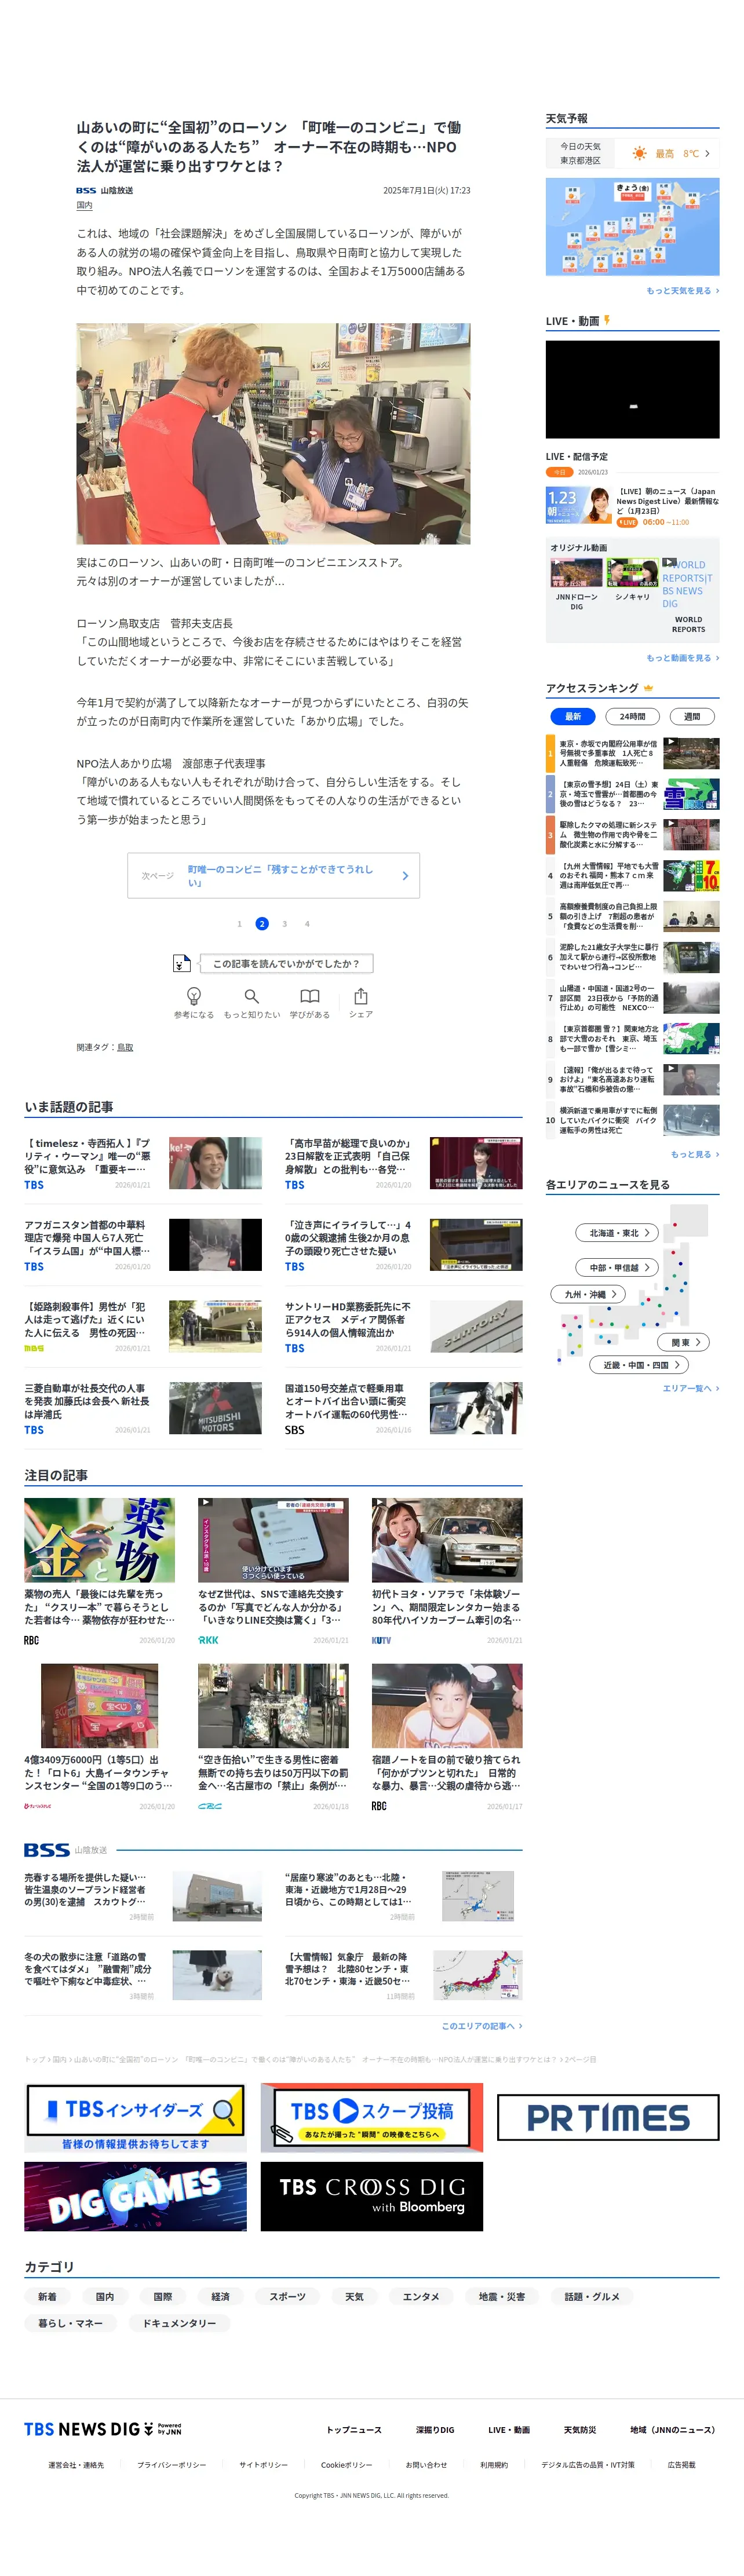Click the 参考になる lightbulb reaction icon
The width and height of the screenshot is (744, 2576).
pos(194,995)
